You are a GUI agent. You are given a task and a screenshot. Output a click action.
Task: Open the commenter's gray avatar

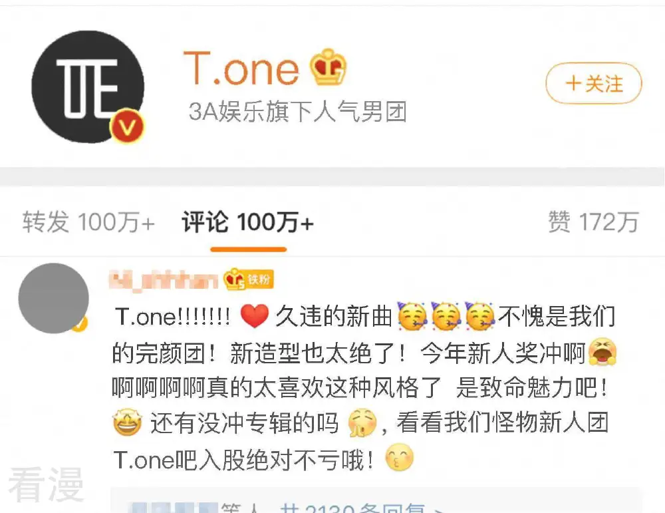click(x=53, y=298)
